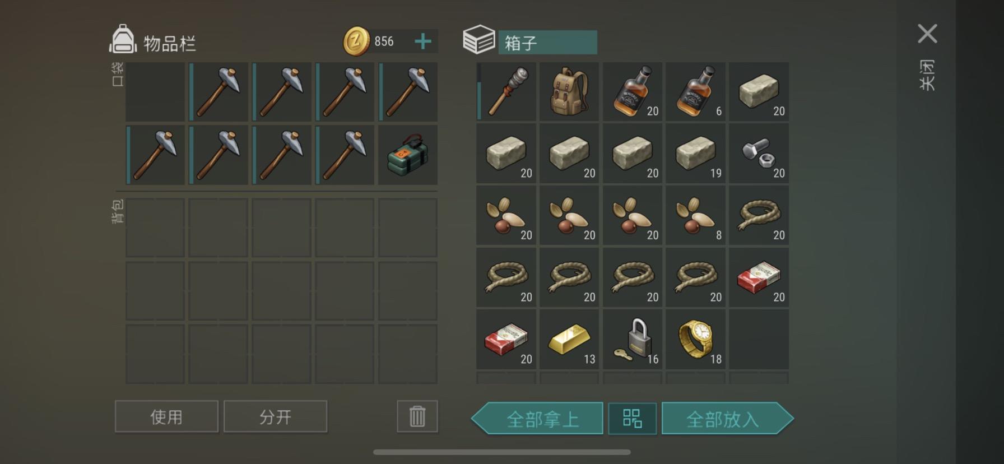Add coins with the plus button
This screenshot has width=1004, height=464.
423,41
